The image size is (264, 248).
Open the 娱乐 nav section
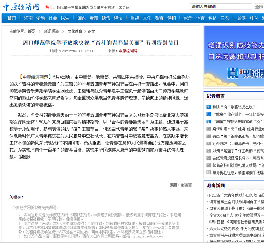(x=188, y=18)
